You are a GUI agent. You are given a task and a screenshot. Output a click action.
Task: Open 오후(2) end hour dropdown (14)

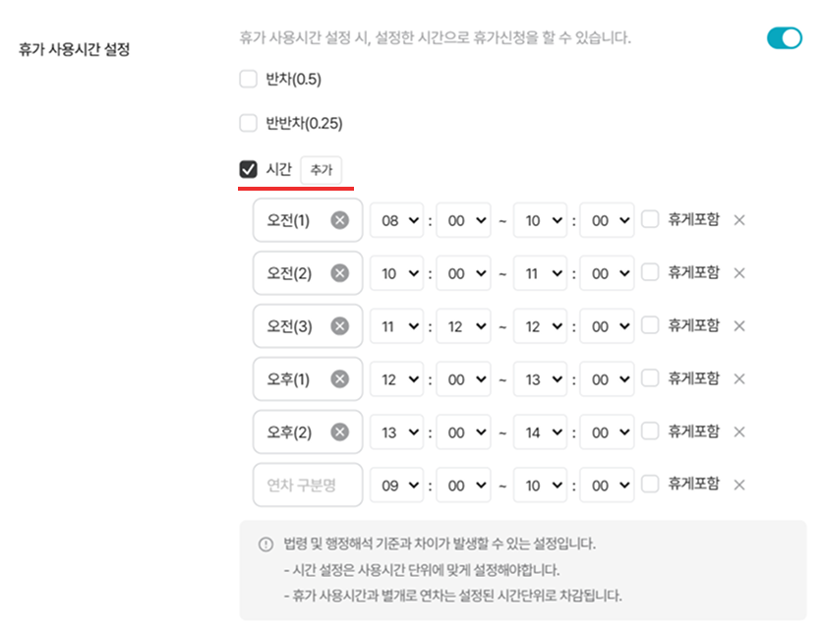[541, 431]
